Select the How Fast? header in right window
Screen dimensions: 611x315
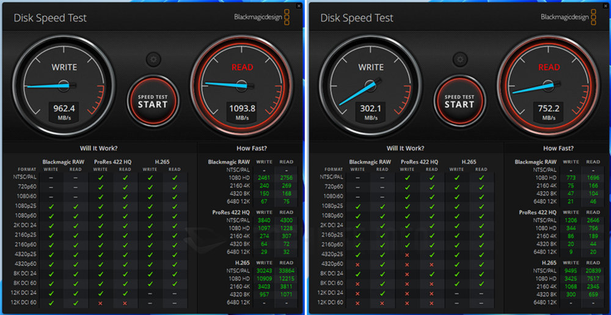point(558,148)
